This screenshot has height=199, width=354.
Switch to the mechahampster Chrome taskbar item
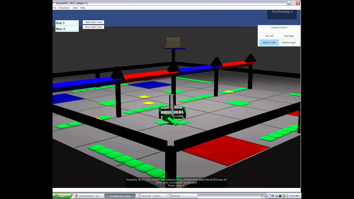[x=88, y=196]
